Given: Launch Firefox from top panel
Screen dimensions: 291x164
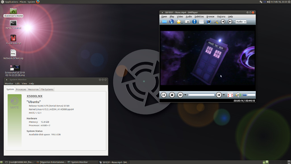Looking at the screenshot, I should (38, 2).
